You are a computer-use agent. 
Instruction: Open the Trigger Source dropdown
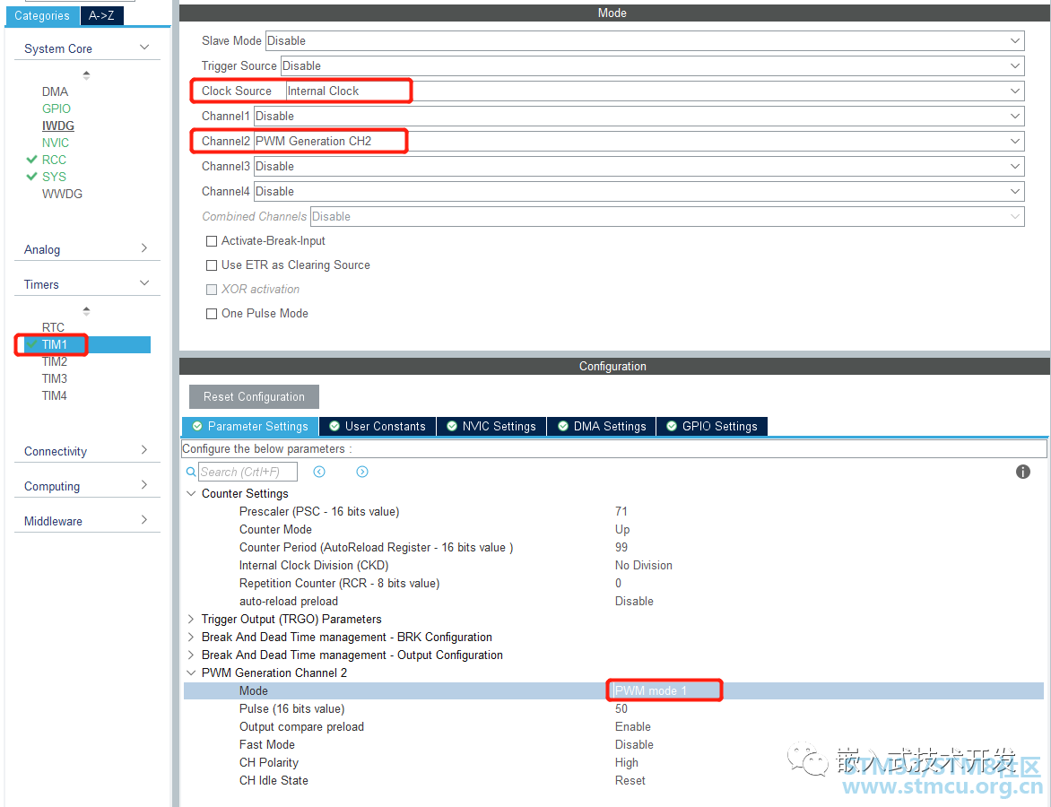[x=652, y=65]
